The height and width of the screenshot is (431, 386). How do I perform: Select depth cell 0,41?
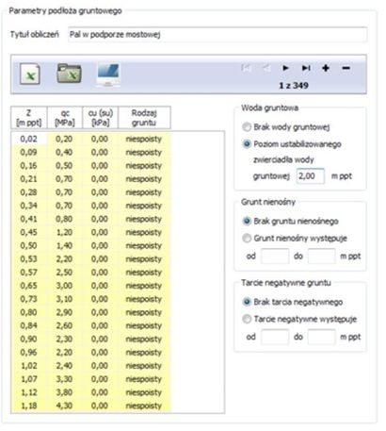(28, 219)
